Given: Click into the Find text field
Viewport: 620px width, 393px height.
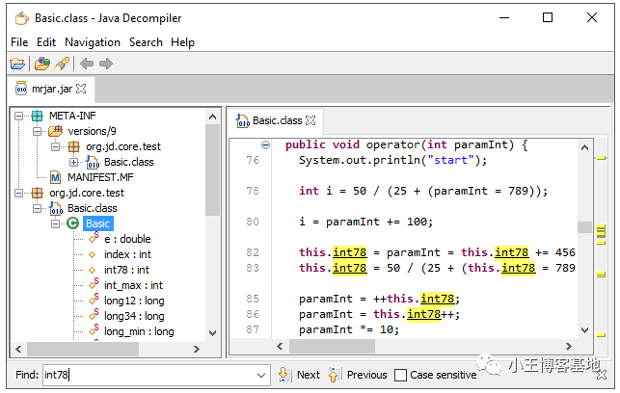Looking at the screenshot, I should [145, 375].
